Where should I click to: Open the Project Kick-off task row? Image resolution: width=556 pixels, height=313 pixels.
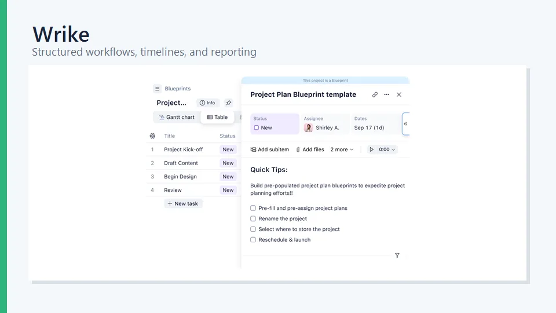click(193, 150)
